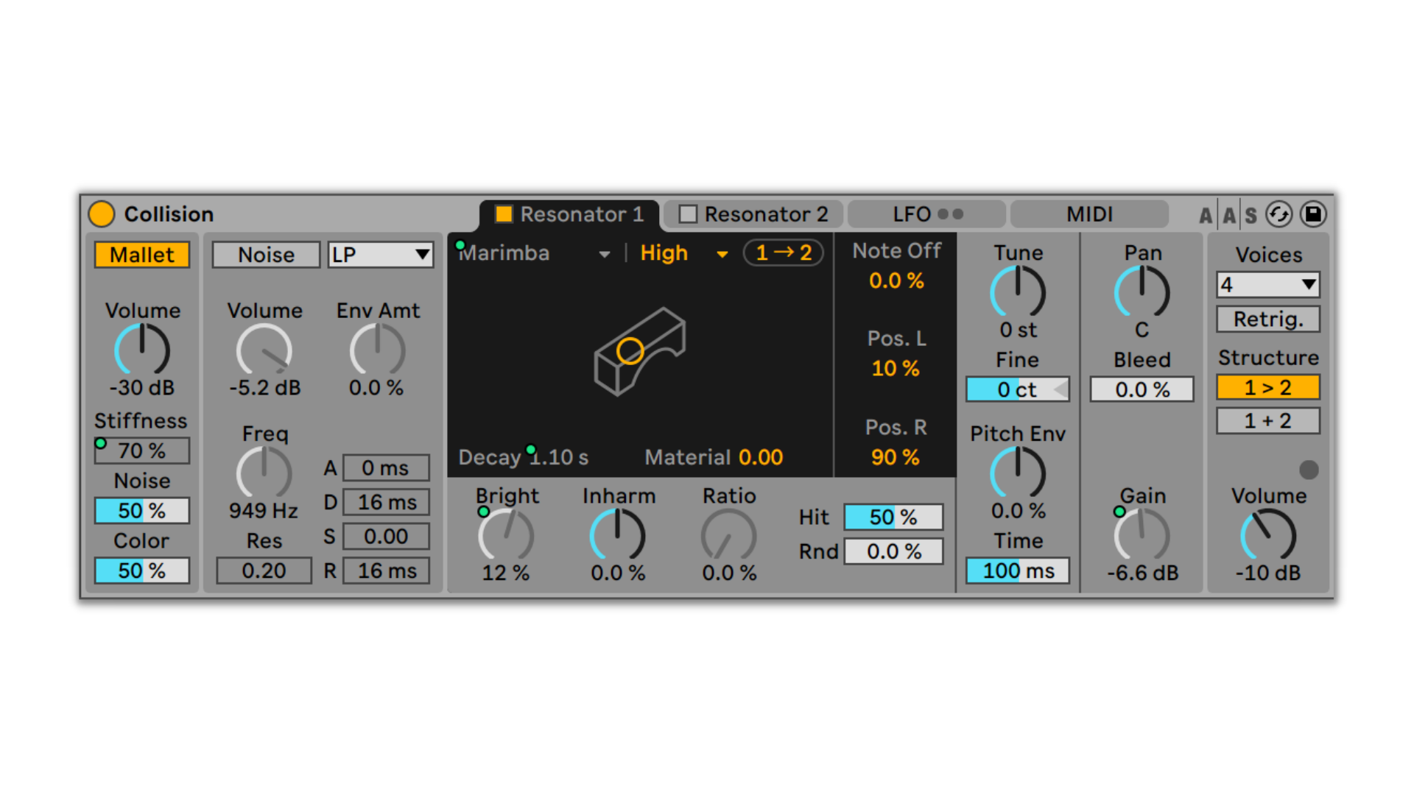Click the Volume knob in Mallet section
This screenshot has height=795, width=1414.
click(x=142, y=350)
